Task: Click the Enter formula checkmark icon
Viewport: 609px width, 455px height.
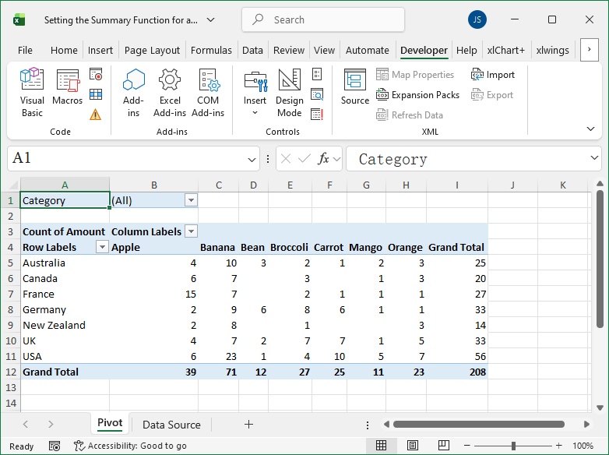Action: click(x=304, y=158)
